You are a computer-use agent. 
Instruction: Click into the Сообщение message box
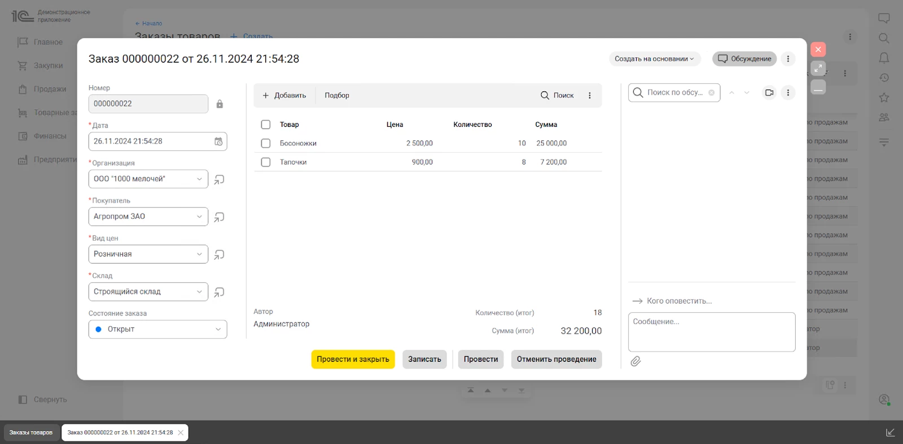pos(712,332)
